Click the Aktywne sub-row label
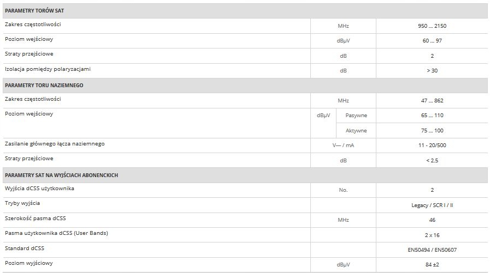The width and height of the screenshot is (490, 273). (x=356, y=131)
